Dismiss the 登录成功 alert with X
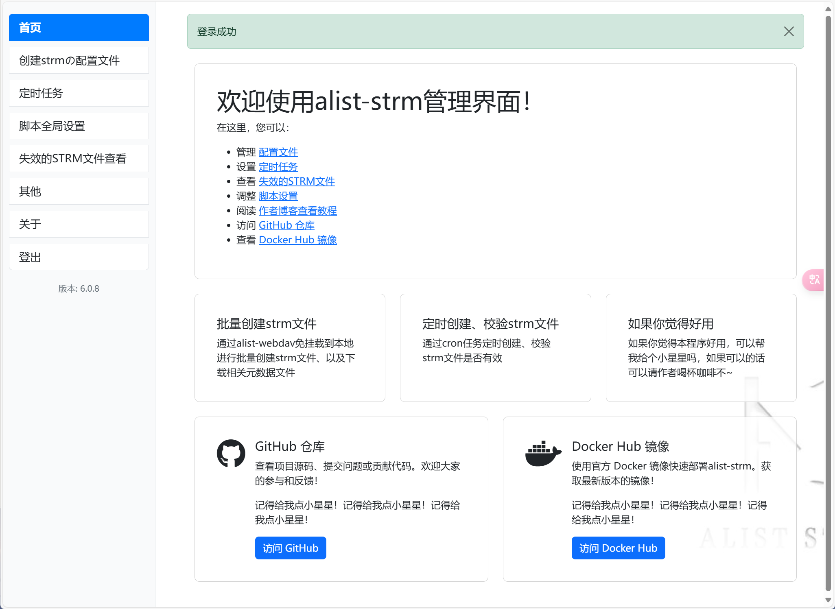This screenshot has height=609, width=835. click(789, 31)
